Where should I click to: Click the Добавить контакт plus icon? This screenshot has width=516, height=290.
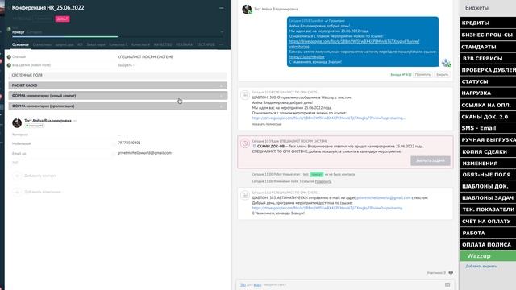(17, 176)
